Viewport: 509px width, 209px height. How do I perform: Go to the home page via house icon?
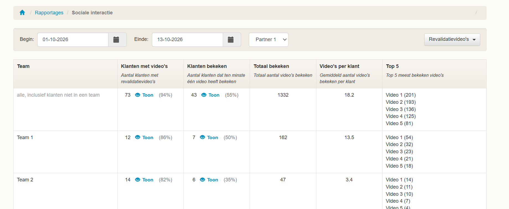[x=22, y=13]
